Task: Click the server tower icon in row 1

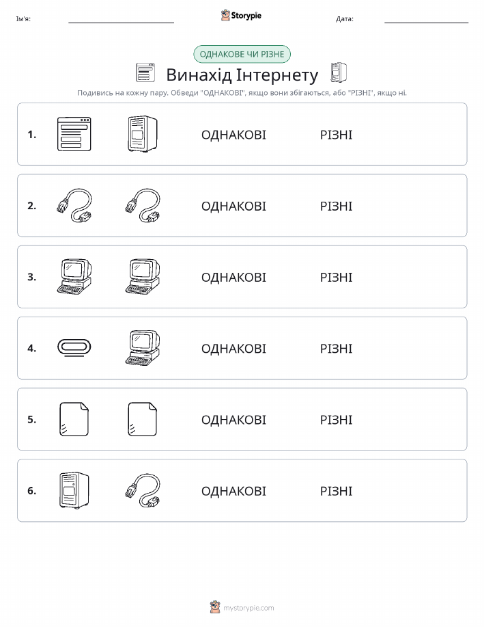Action: (x=143, y=134)
